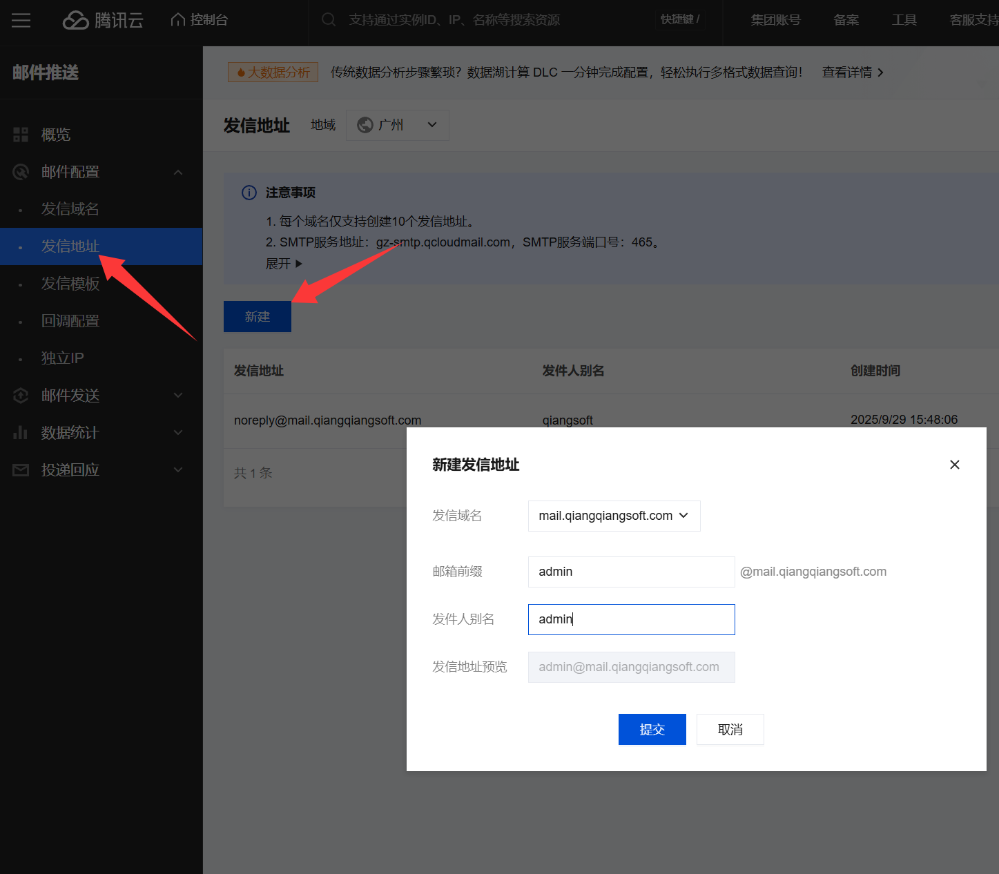Submit the form with 提交 button
This screenshot has height=874, width=999.
[652, 729]
